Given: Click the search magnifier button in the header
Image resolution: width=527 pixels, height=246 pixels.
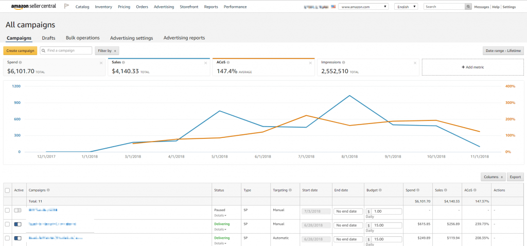Looking at the screenshot, I should 468,6.
